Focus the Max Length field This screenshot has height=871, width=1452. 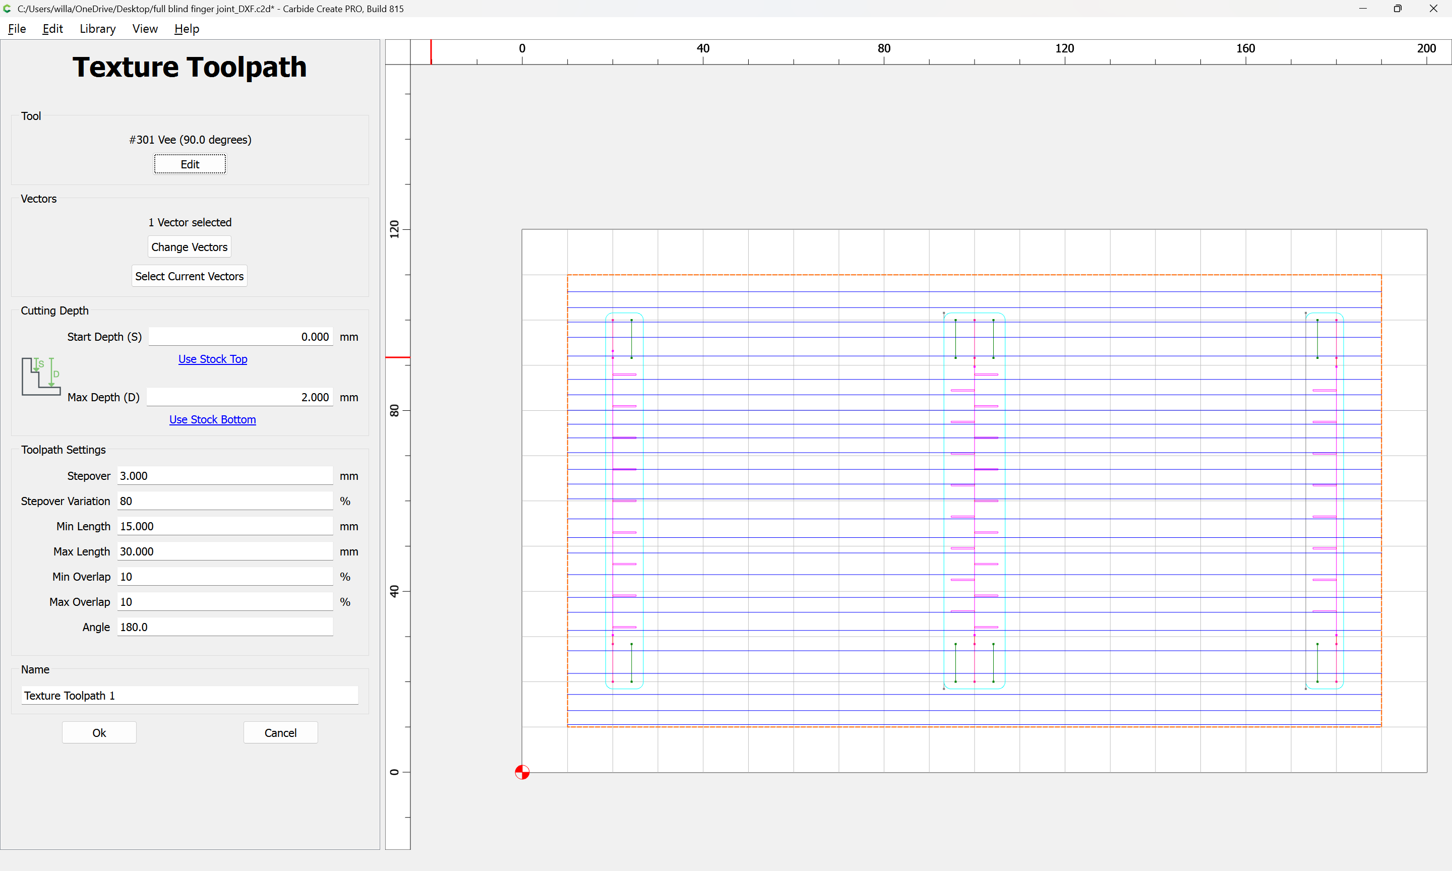225,552
